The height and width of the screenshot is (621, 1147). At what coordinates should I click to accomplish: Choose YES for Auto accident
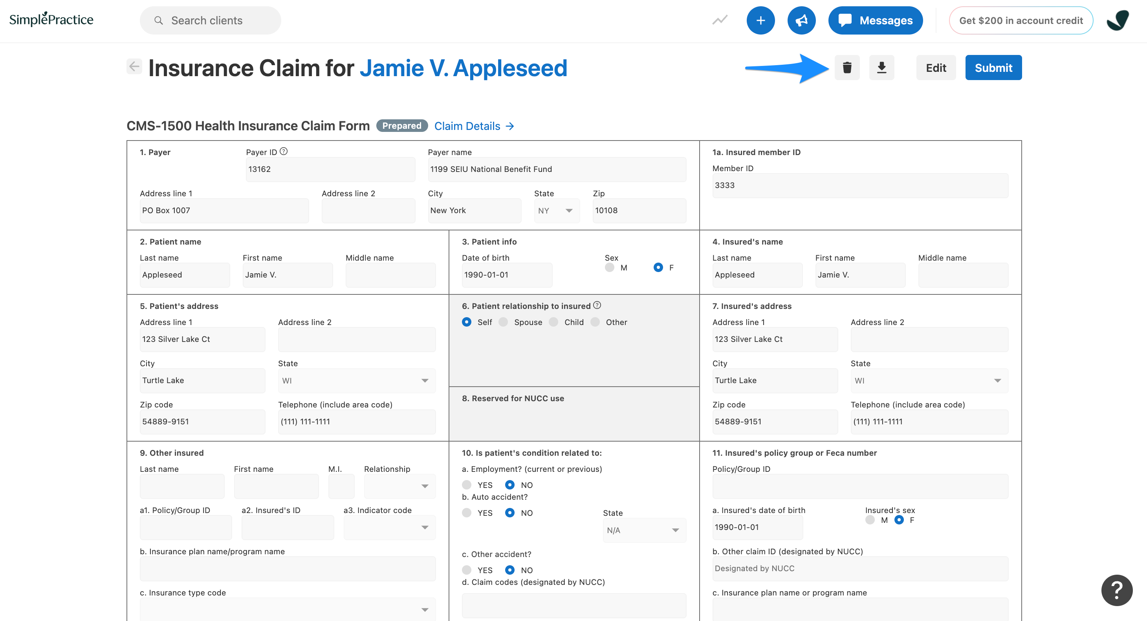pos(467,512)
